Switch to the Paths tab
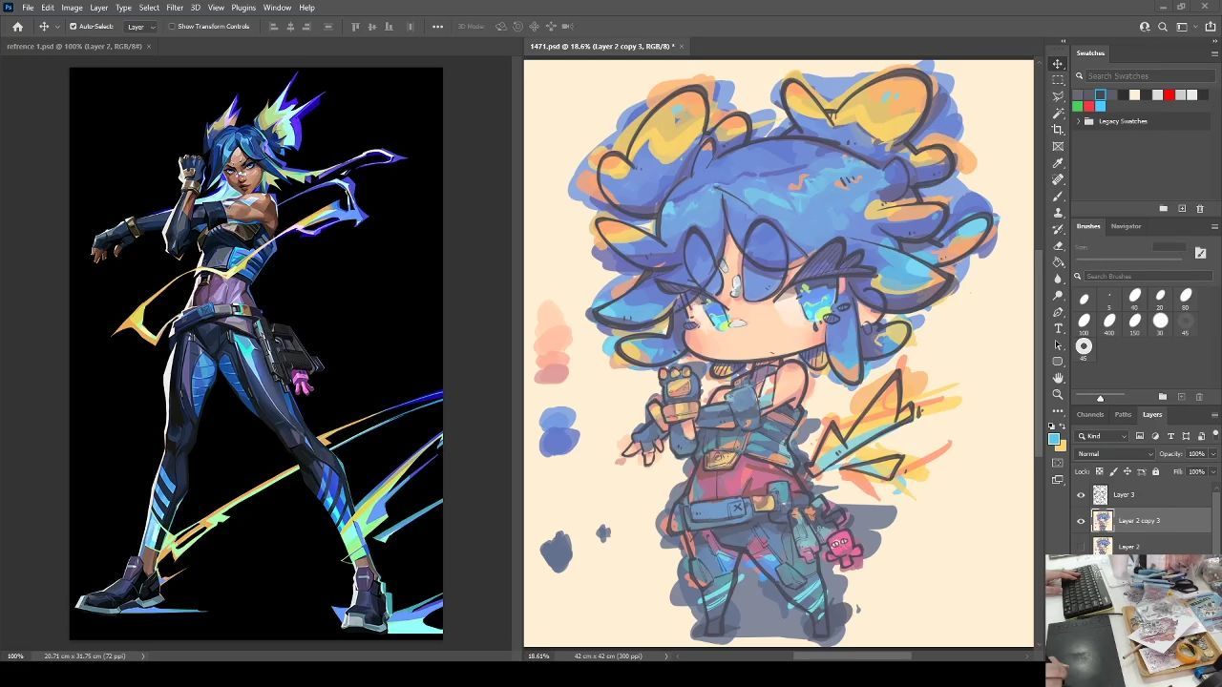 pos(1123,414)
